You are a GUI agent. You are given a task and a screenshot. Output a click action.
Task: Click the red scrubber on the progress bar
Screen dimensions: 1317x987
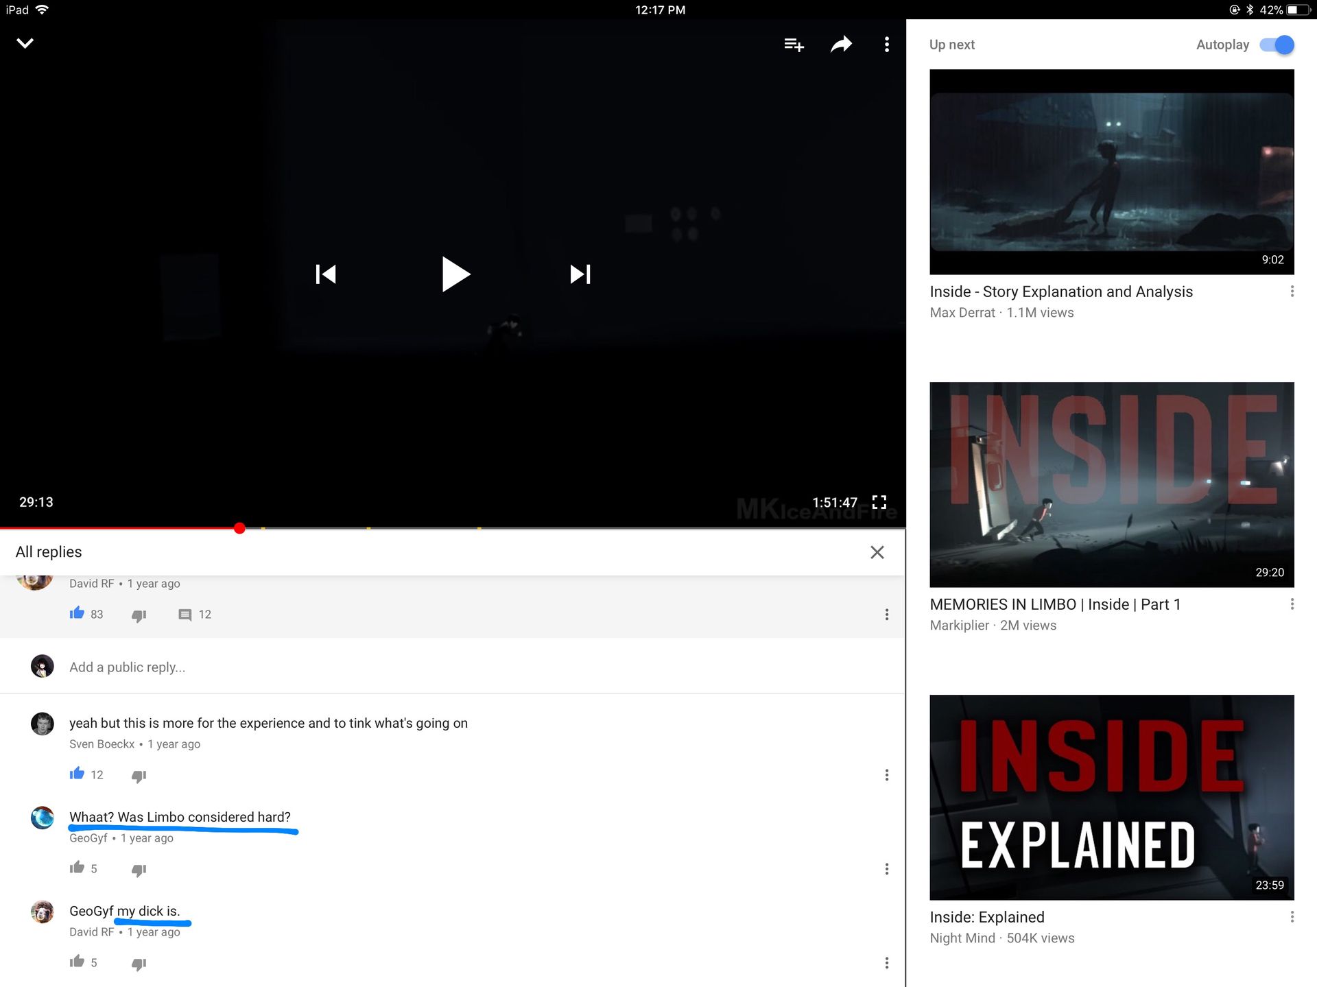click(x=239, y=528)
